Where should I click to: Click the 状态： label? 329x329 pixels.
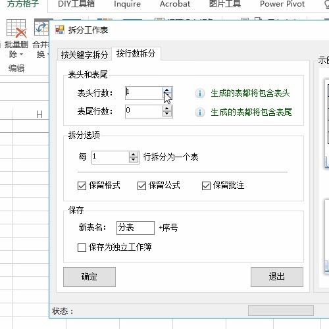coord(63,311)
